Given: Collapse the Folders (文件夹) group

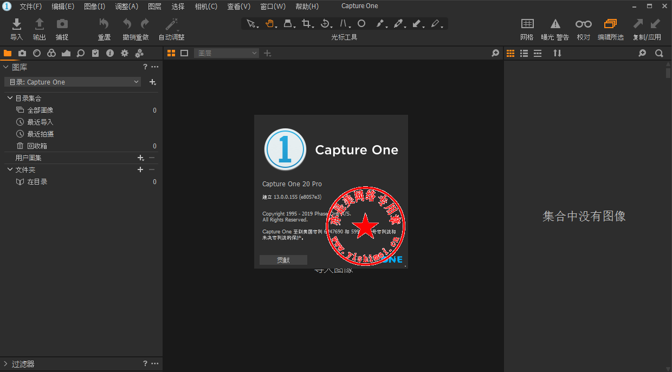Looking at the screenshot, I should (10, 169).
